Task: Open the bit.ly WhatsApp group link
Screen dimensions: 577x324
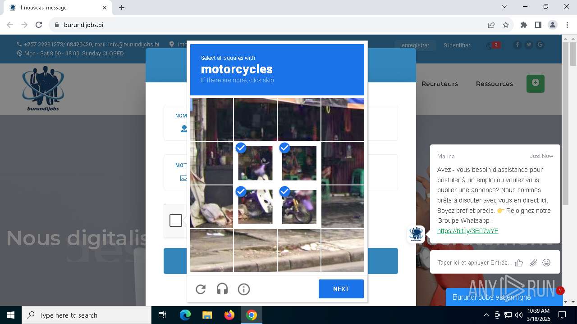Action: [467, 231]
